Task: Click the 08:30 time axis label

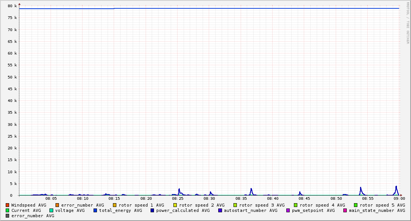Action: tap(209, 198)
